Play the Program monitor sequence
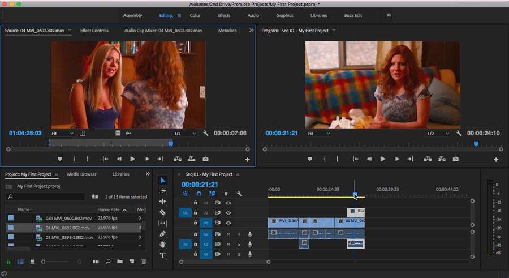The image size is (509, 278). [x=383, y=159]
